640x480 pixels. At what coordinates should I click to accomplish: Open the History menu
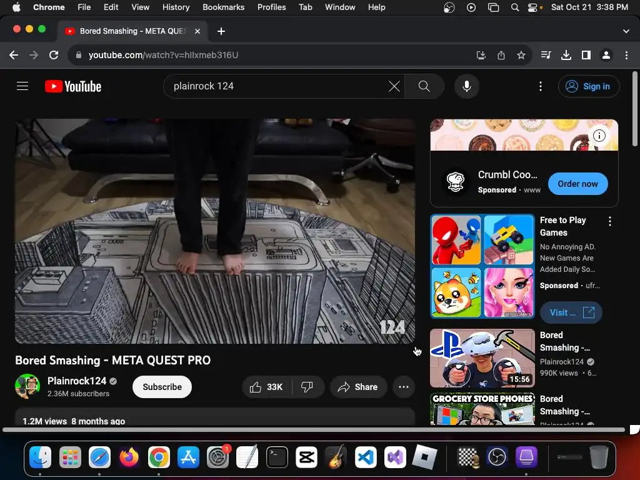pos(176,7)
